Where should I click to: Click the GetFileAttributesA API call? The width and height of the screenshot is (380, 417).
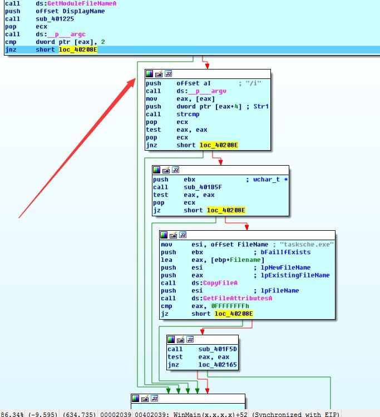[x=238, y=299]
